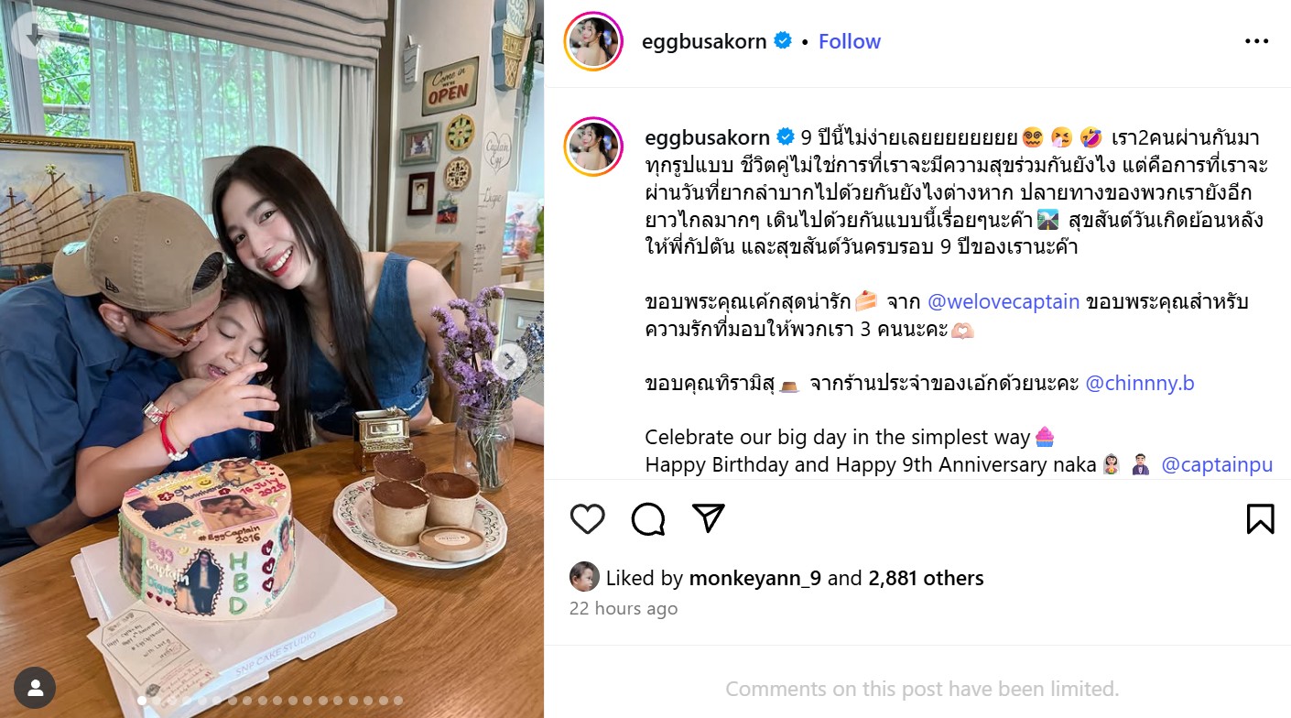Open comments via the speech bubble icon

tap(648, 518)
